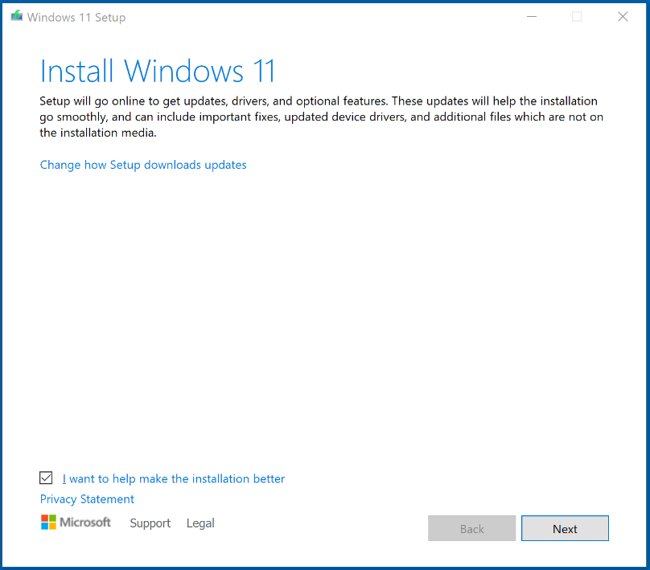The width and height of the screenshot is (650, 570).
Task: Click the 'Windows 11 Setup' title text
Action: pyautogui.click(x=76, y=18)
